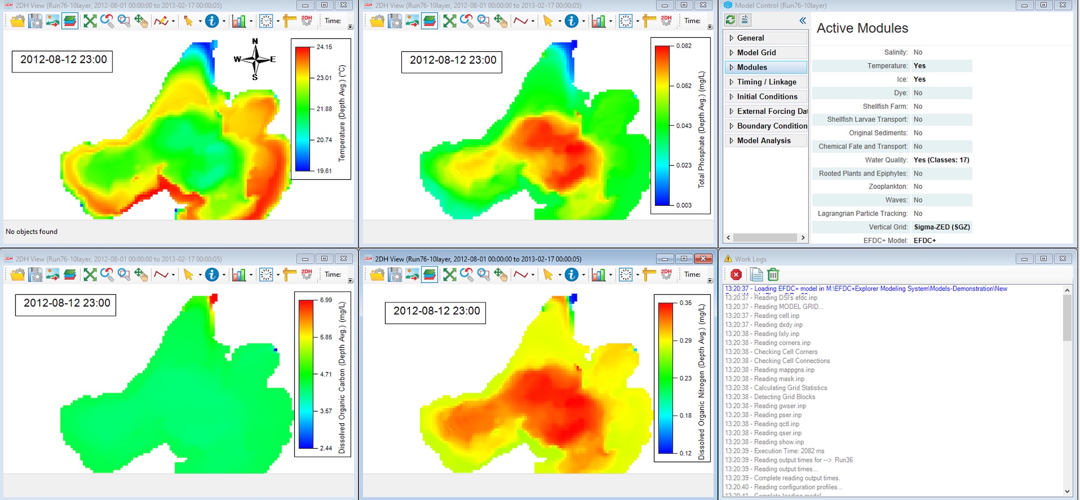Open the Model Analysis section
The width and height of the screenshot is (1080, 500).
coord(764,140)
